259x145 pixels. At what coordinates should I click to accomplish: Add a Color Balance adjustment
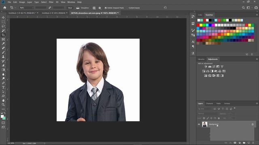coord(208,71)
